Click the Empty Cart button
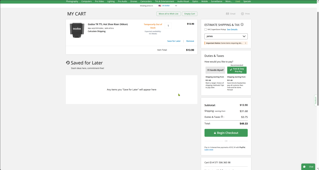This screenshot has height=170, width=319. (x=190, y=14)
